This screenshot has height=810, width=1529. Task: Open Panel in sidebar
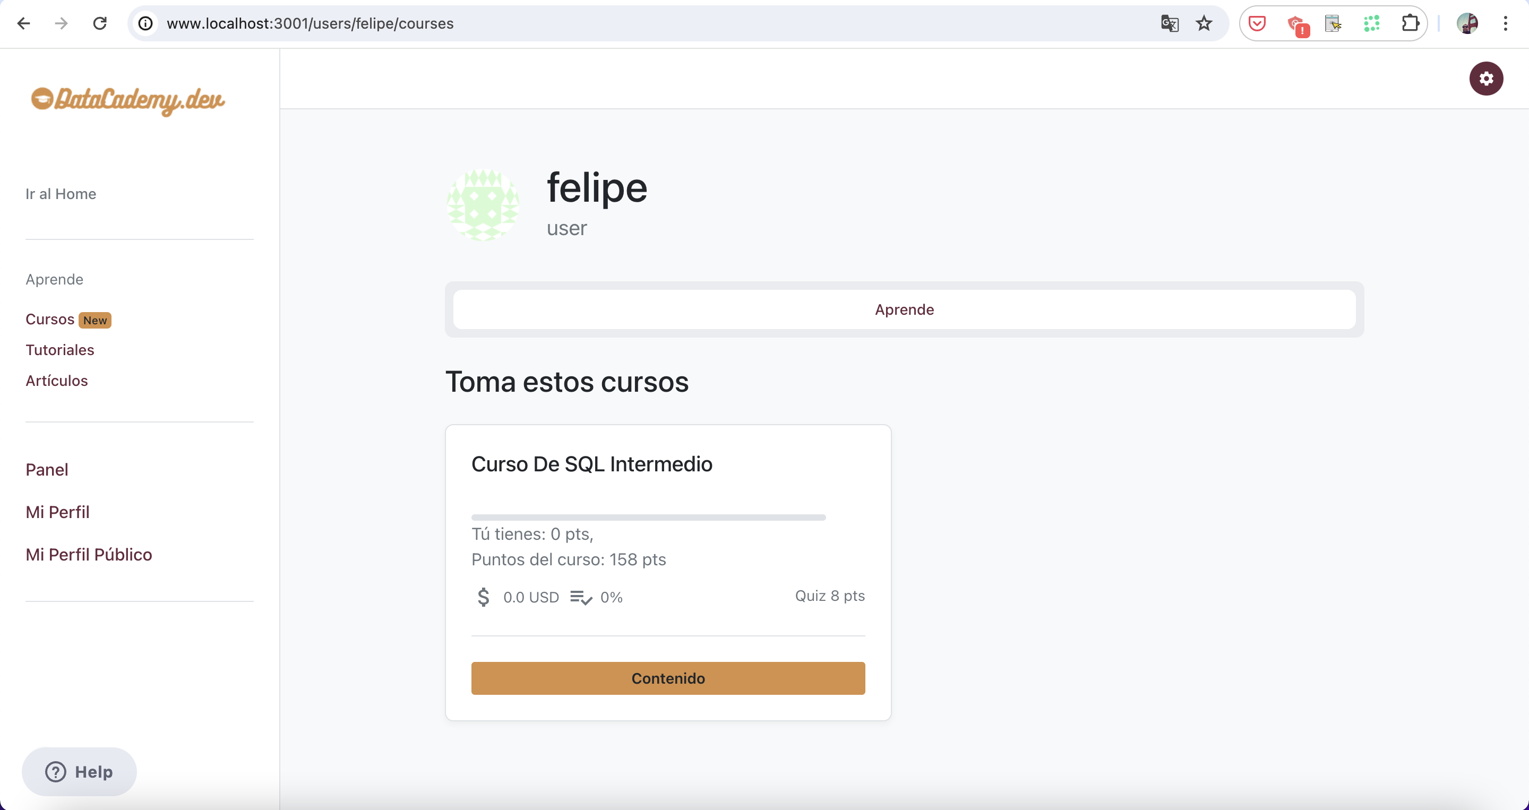pos(47,469)
